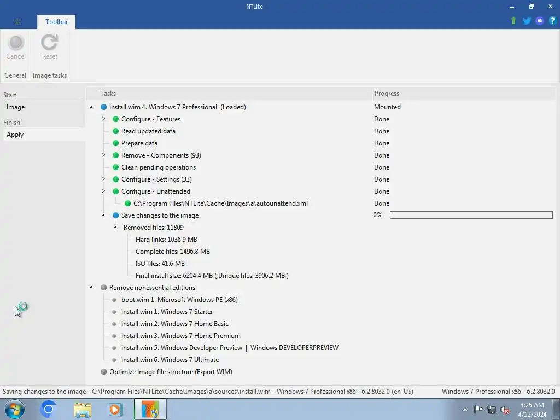Select ISO files: 41.6 MB entry
This screenshot has height=420, width=560.
(x=160, y=264)
